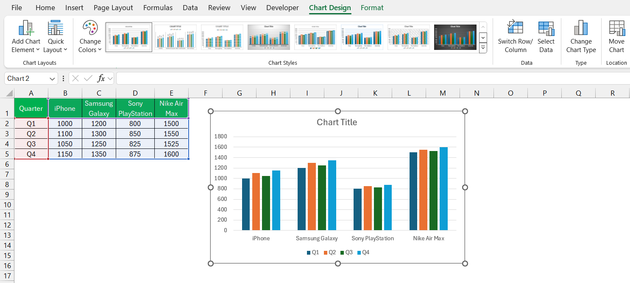Click the Q4 legend entry
This screenshot has height=283, width=630.
point(363,253)
